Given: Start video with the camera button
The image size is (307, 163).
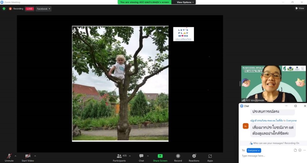Looking at the screenshot, I should pyautogui.click(x=28, y=157).
